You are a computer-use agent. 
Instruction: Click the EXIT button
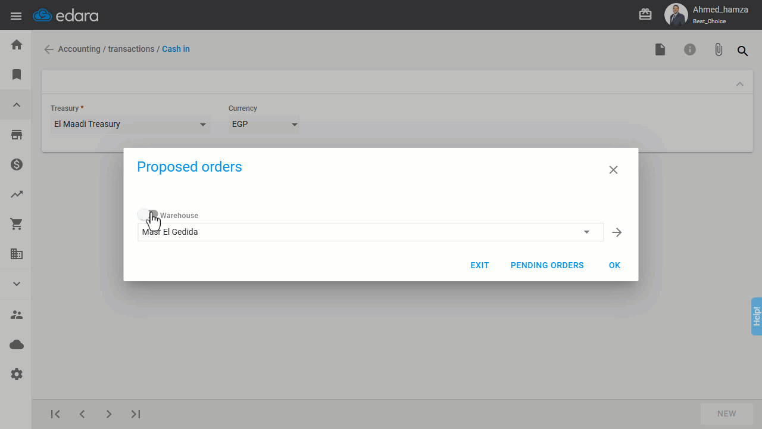tap(479, 265)
